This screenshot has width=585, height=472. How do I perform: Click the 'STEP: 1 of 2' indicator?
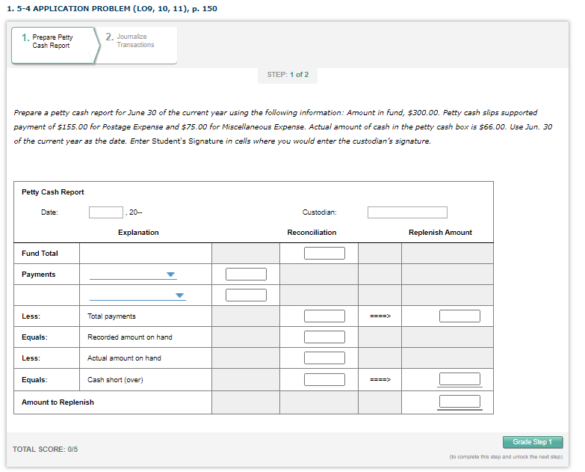(288, 75)
